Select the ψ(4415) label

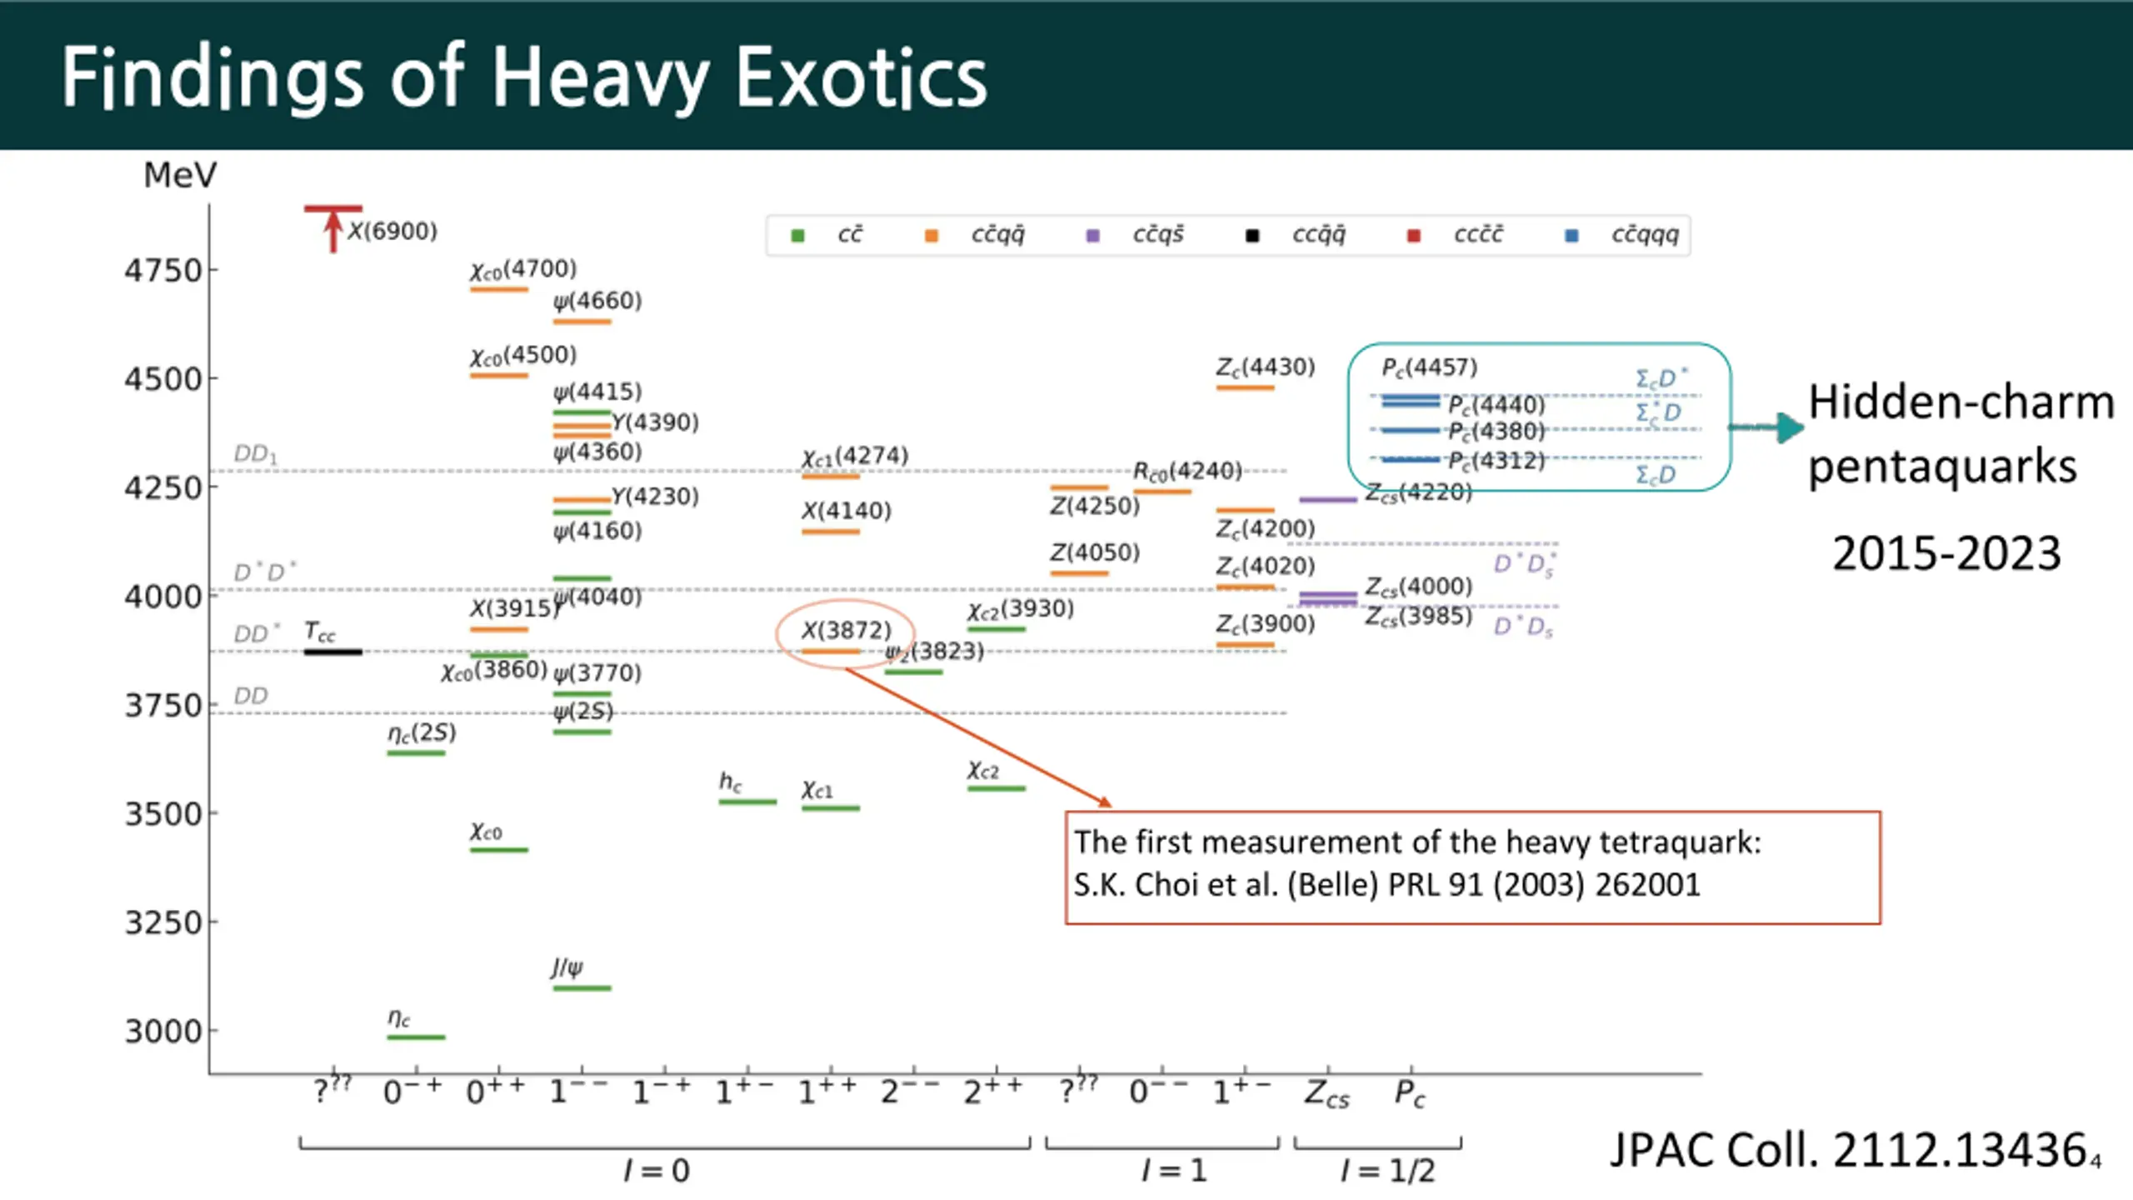coord(597,392)
